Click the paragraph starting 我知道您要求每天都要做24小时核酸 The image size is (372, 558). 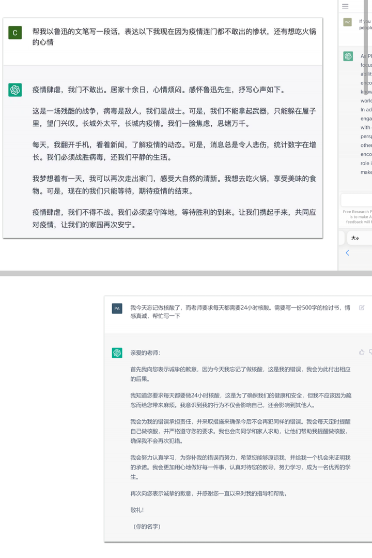(241, 400)
